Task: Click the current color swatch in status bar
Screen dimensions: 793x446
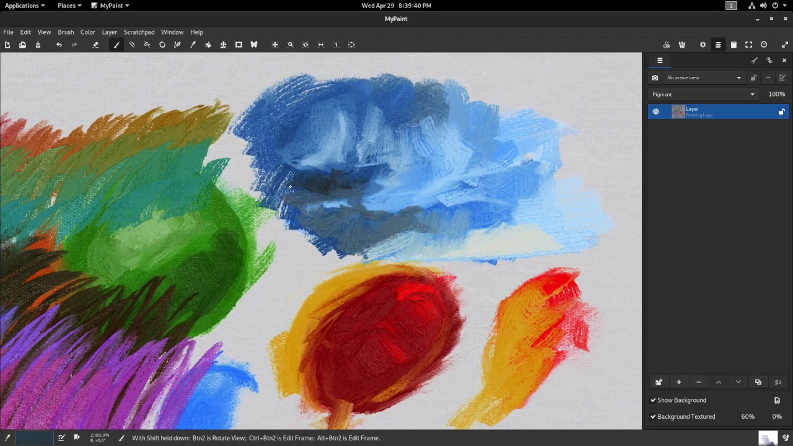Action: click(34, 438)
